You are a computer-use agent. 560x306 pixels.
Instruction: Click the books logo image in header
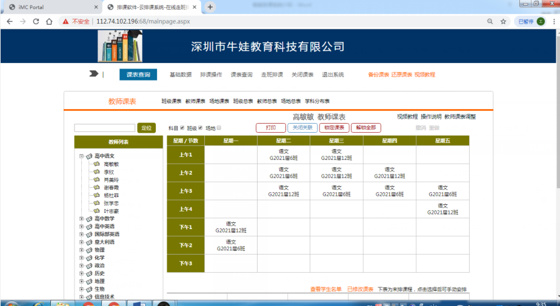point(120,46)
